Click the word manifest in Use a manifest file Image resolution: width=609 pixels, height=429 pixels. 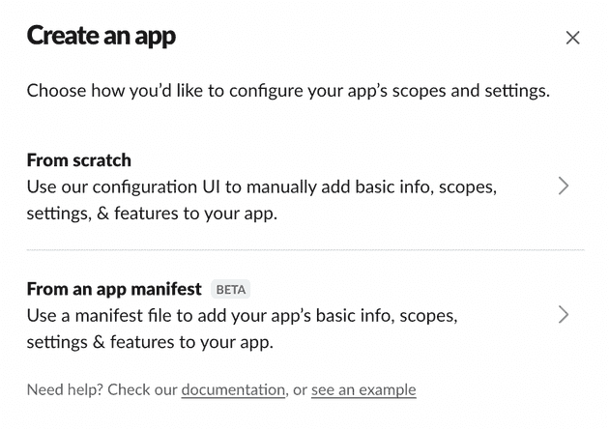108,316
